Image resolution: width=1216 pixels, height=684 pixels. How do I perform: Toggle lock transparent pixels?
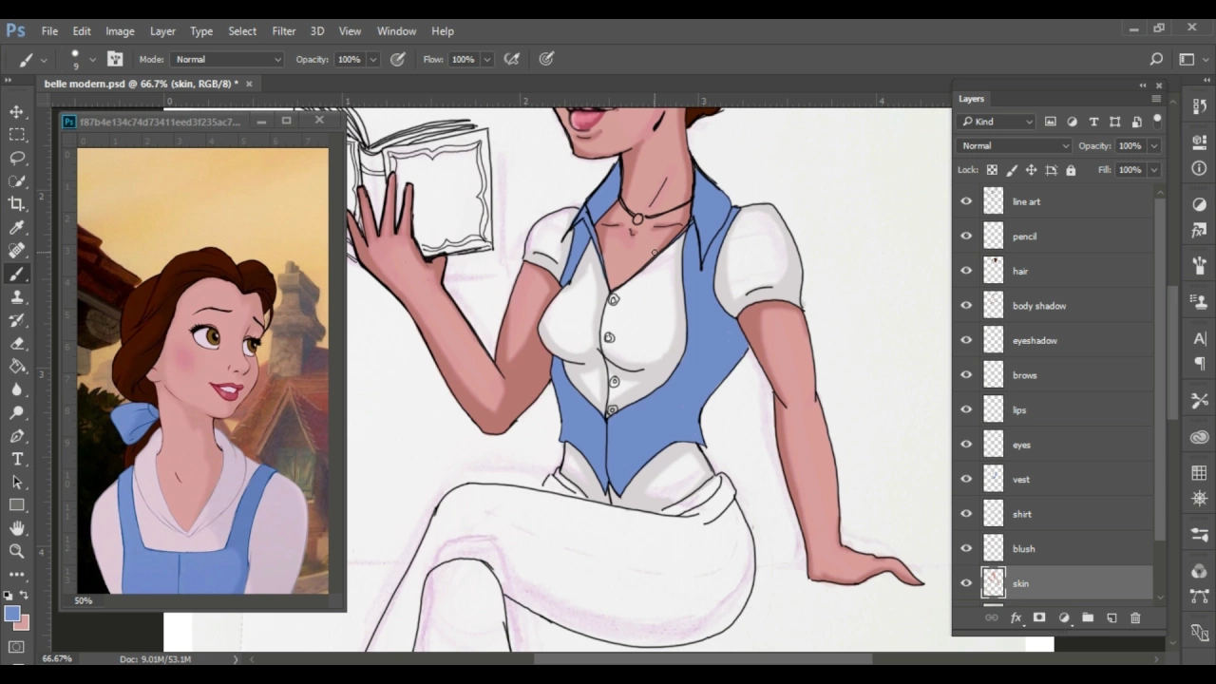tap(992, 170)
